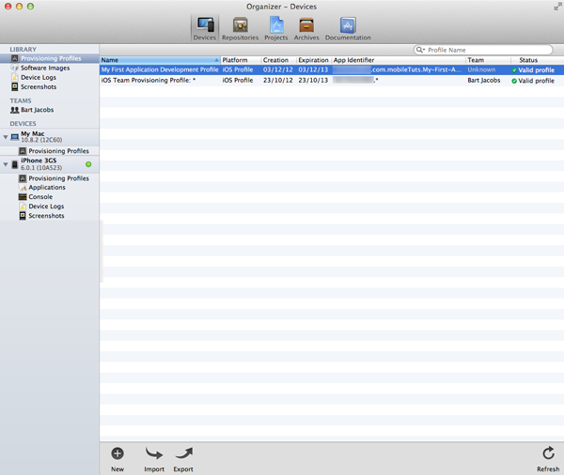Image resolution: width=564 pixels, height=475 pixels.
Task: Open the Repositories section
Action: (x=240, y=28)
